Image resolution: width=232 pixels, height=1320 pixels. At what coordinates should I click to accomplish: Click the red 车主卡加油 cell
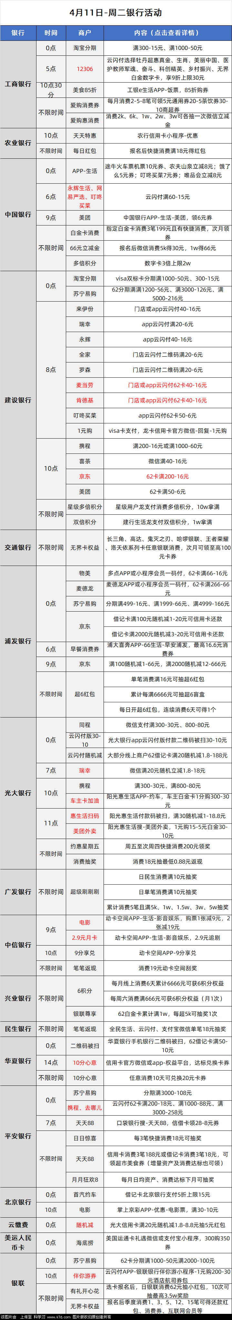[85, 801]
